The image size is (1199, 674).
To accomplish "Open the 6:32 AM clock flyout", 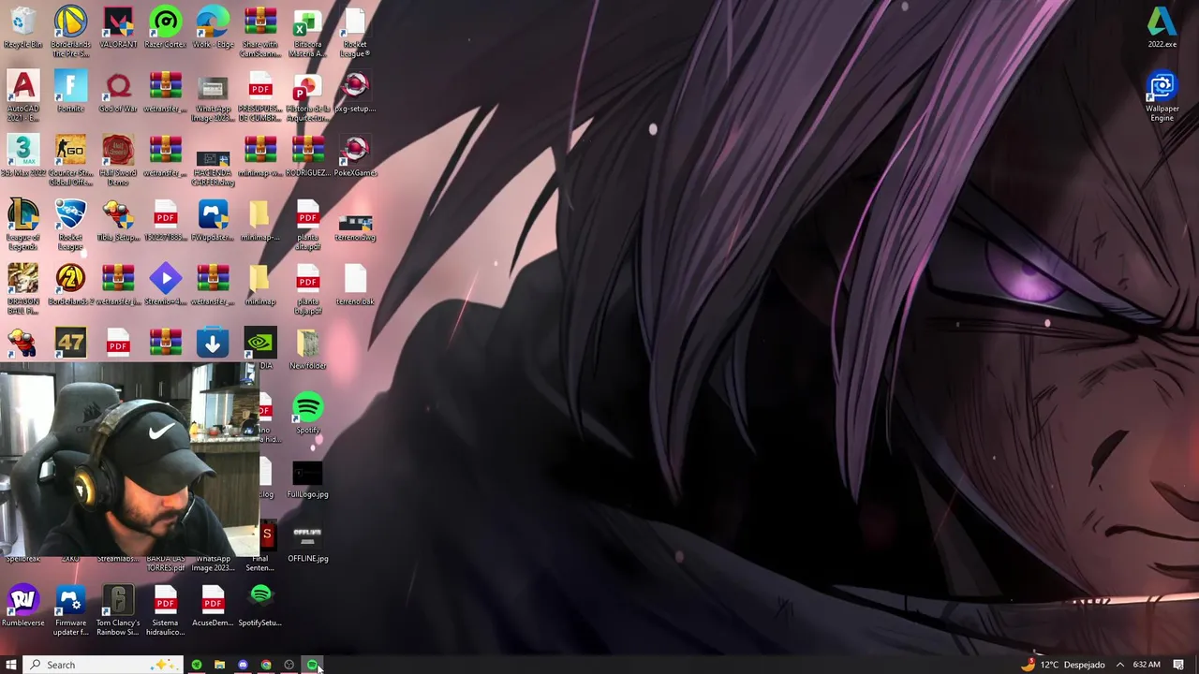I will click(x=1147, y=665).
